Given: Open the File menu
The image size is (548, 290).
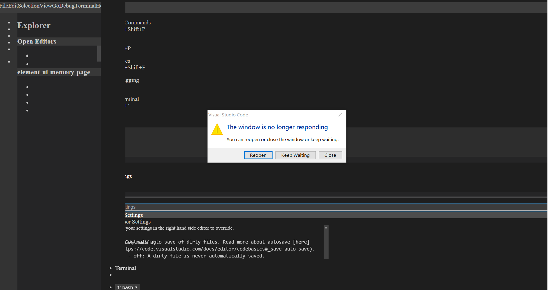Looking at the screenshot, I should 5,6.
